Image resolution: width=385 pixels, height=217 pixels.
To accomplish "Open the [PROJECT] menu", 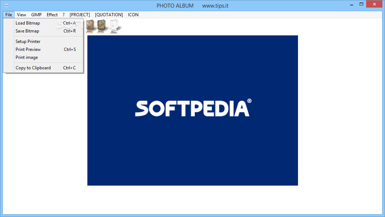I will coord(80,15).
